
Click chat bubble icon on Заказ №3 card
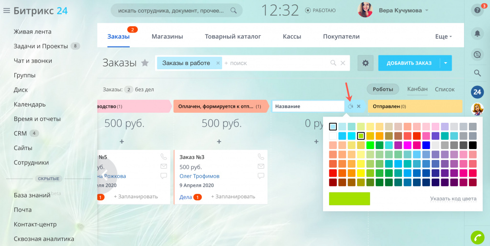click(261, 176)
